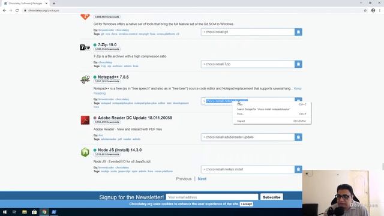Switch to Chrome on the taskbar
384x216 pixels.
click(x=44, y=212)
